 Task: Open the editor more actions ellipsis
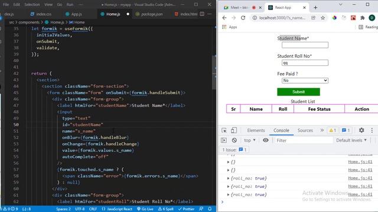click(210, 14)
